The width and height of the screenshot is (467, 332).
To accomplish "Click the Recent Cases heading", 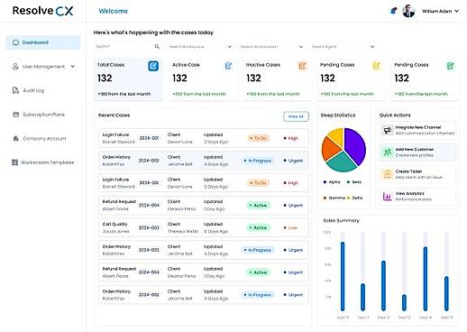I will pos(114,115).
